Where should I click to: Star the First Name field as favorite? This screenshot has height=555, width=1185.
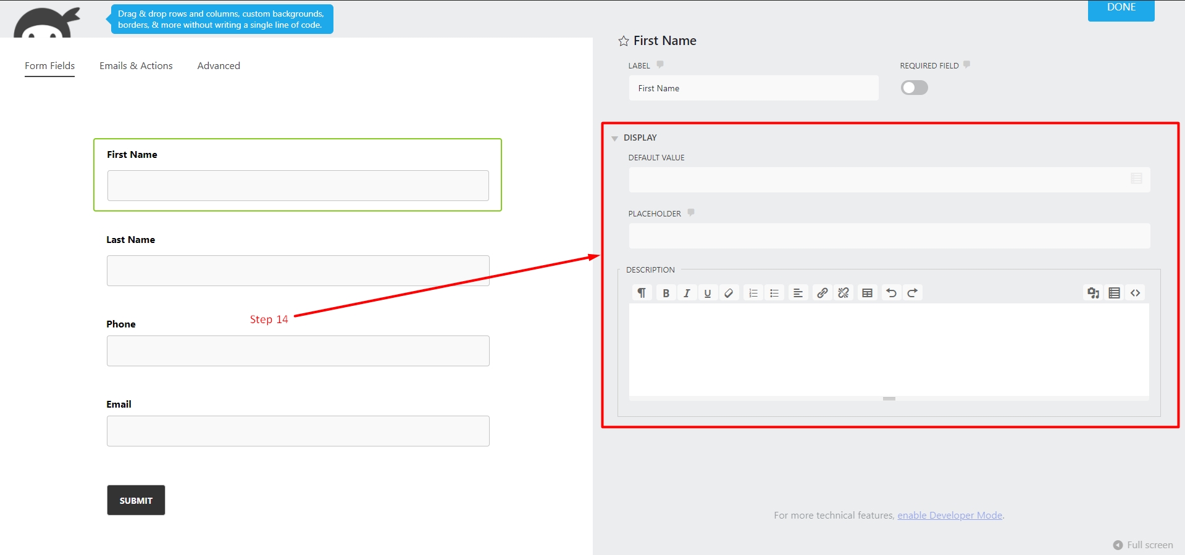624,41
